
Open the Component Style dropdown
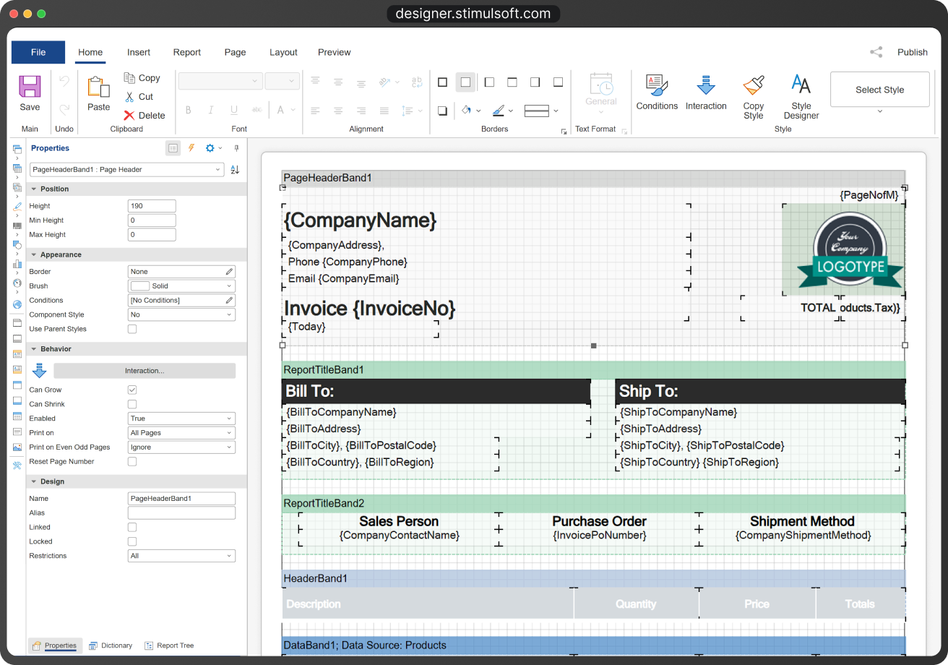point(181,315)
